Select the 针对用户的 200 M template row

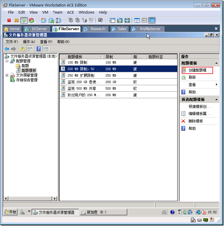pyautogui.click(x=118, y=95)
